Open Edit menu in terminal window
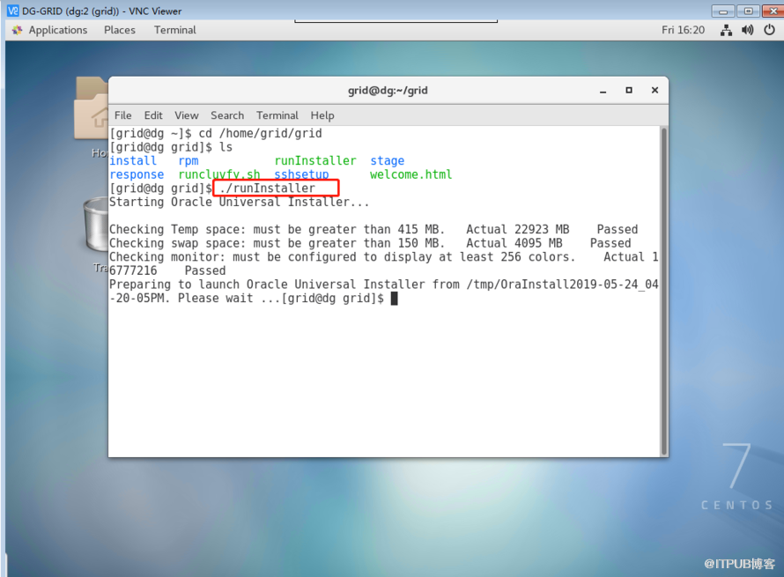Viewport: 784px width, 577px height. [x=153, y=115]
